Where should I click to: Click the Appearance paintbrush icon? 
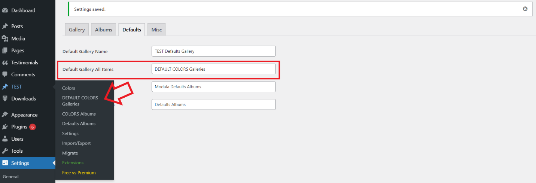[5, 115]
